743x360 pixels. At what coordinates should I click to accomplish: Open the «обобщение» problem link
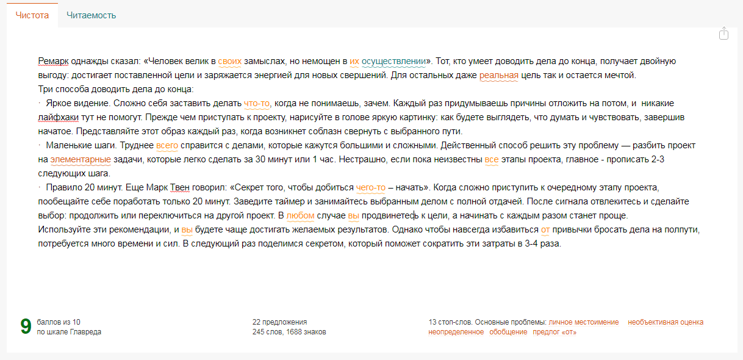(509, 332)
